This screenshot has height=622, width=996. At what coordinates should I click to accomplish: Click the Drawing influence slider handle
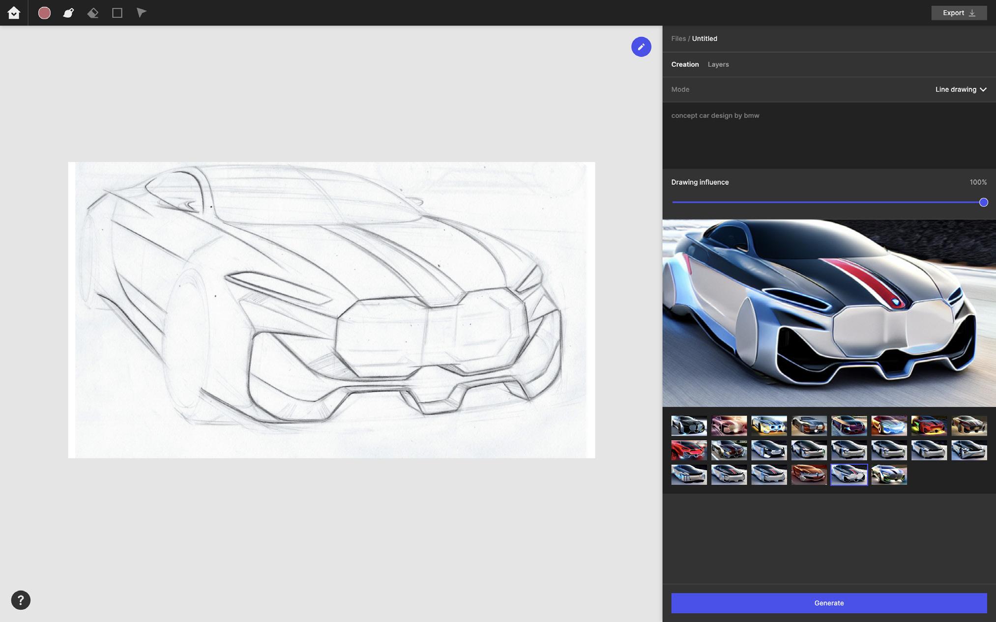(983, 202)
